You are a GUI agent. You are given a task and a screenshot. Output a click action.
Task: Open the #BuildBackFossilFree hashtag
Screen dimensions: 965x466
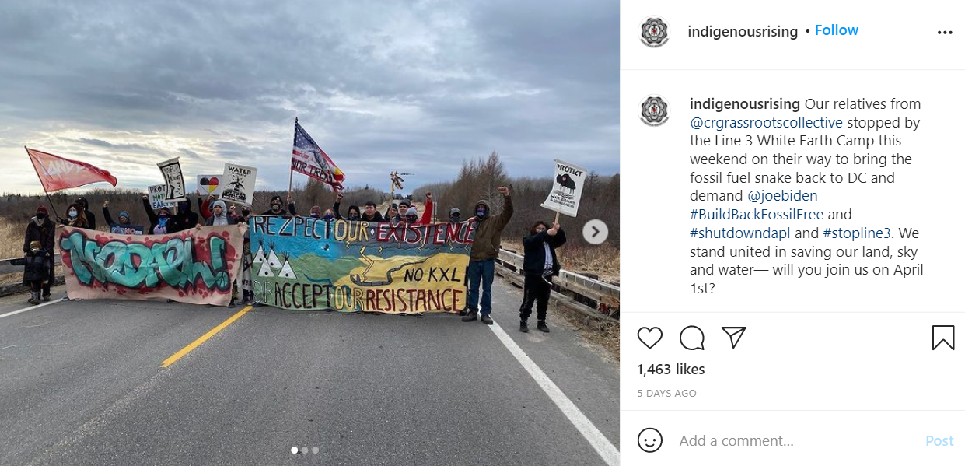(757, 214)
